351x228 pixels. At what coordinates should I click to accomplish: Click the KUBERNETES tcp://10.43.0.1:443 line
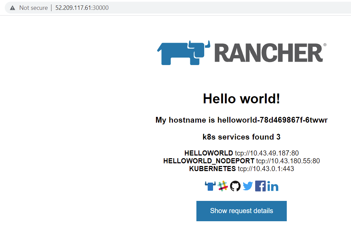pyautogui.click(x=242, y=169)
